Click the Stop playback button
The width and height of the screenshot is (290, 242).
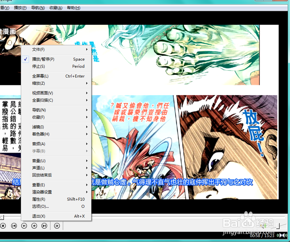(3, 226)
